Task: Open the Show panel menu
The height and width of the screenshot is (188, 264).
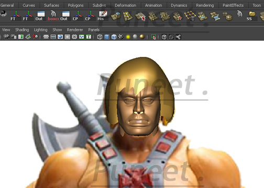Action: click(x=57, y=30)
